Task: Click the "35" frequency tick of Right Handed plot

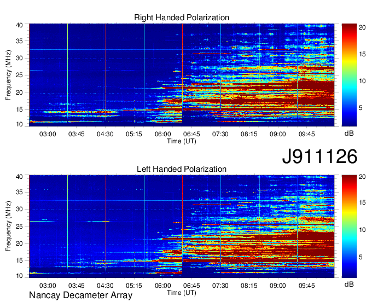Action: pyautogui.click(x=20, y=41)
